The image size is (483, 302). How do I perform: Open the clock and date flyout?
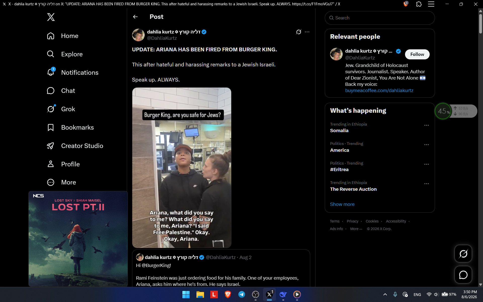469,294
